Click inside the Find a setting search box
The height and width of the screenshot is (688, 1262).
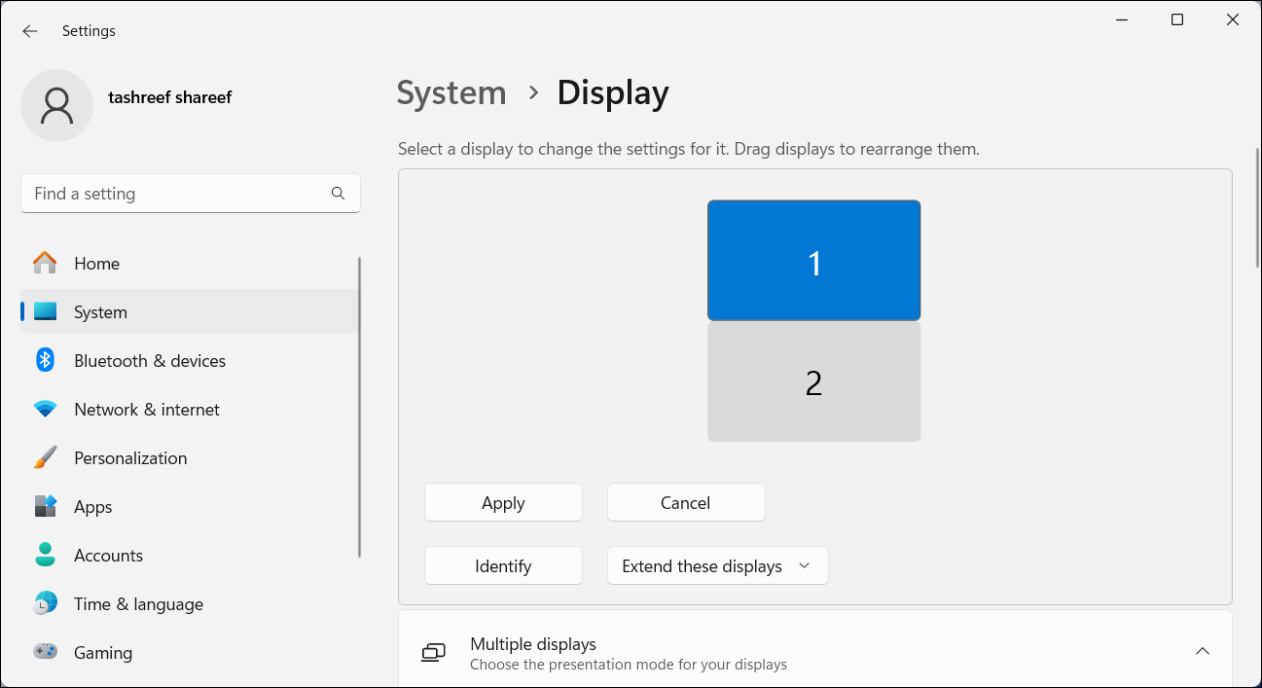pyautogui.click(x=175, y=193)
